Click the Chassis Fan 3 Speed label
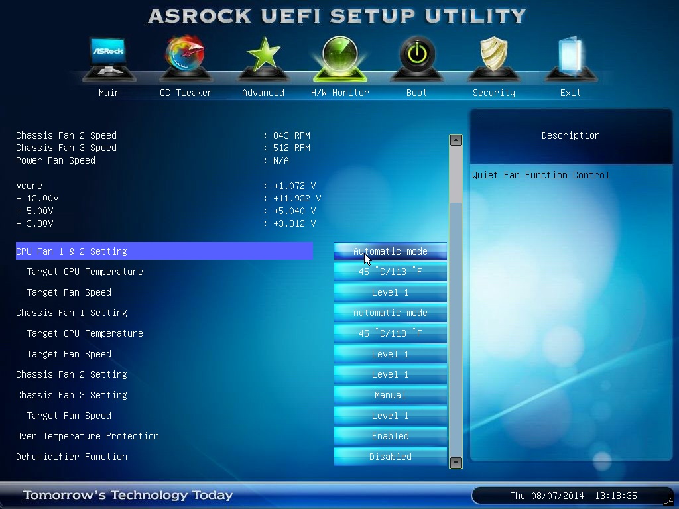679x509 pixels. pyautogui.click(x=66, y=148)
